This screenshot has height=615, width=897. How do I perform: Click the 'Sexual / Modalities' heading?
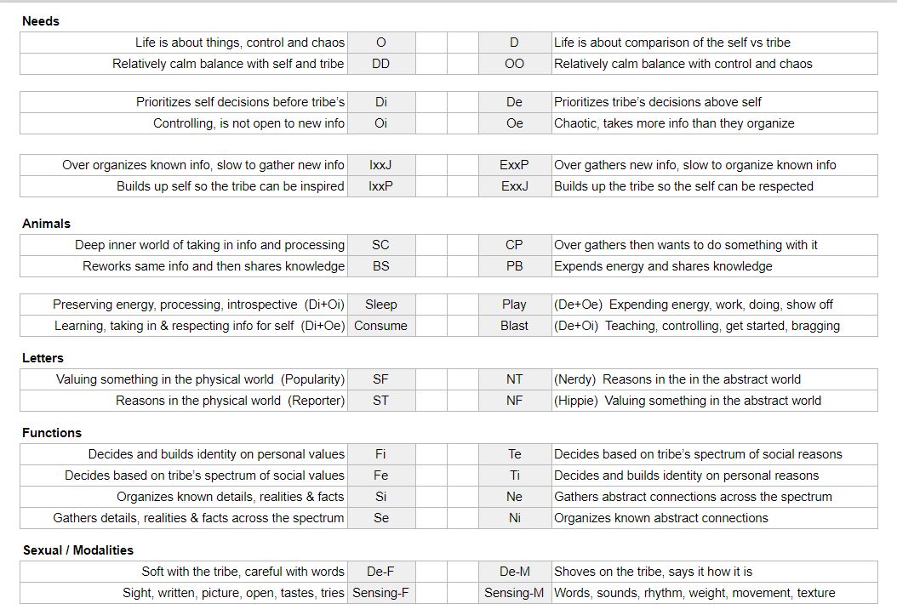point(77,550)
